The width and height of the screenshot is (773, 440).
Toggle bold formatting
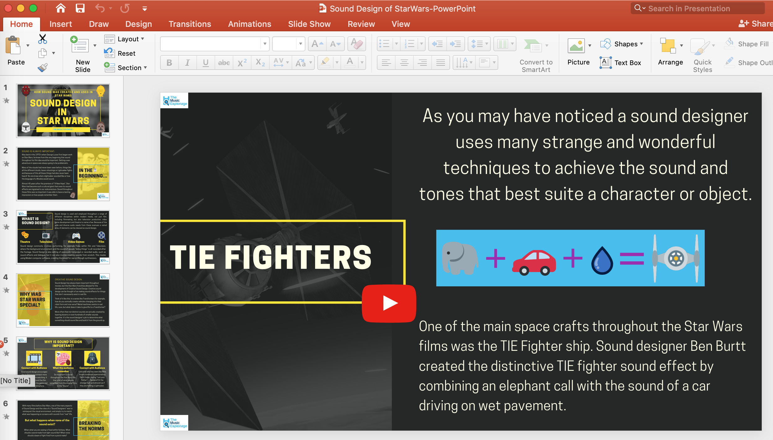(169, 63)
